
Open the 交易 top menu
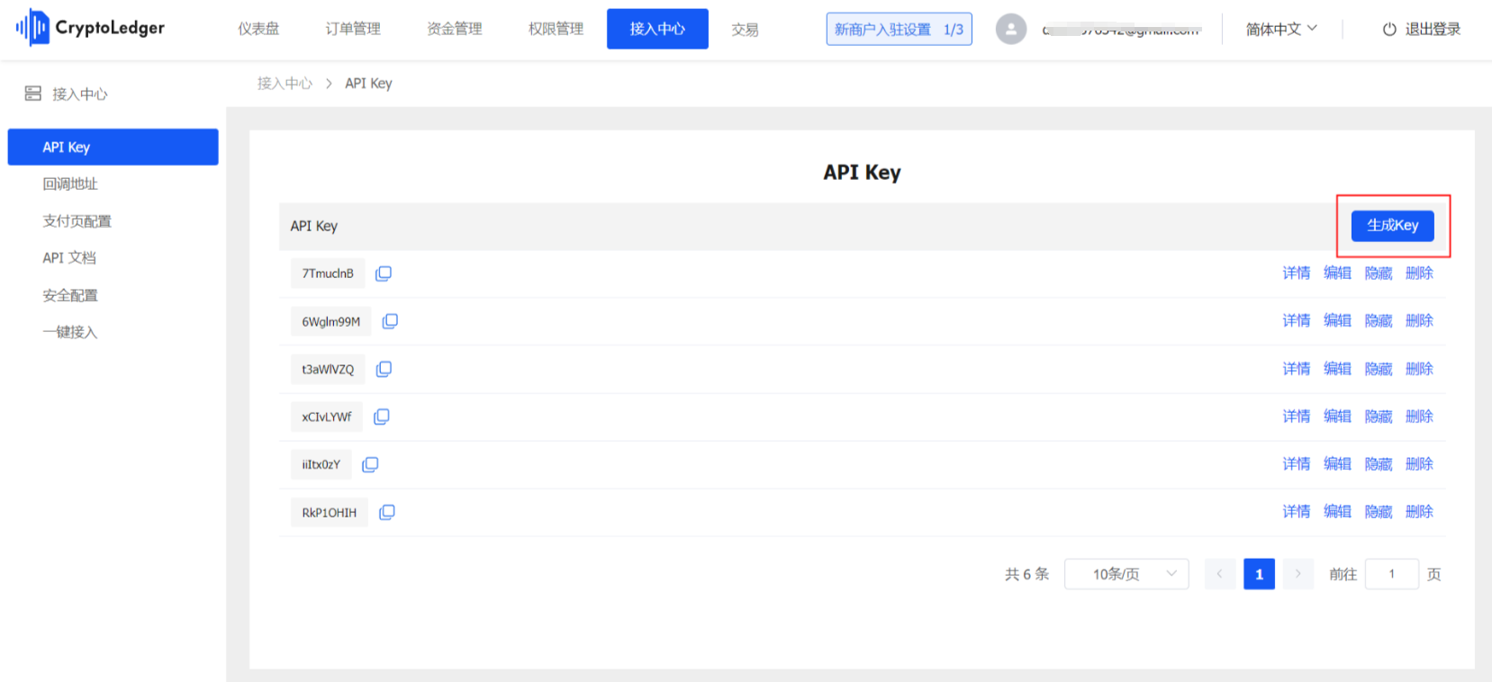click(x=745, y=30)
